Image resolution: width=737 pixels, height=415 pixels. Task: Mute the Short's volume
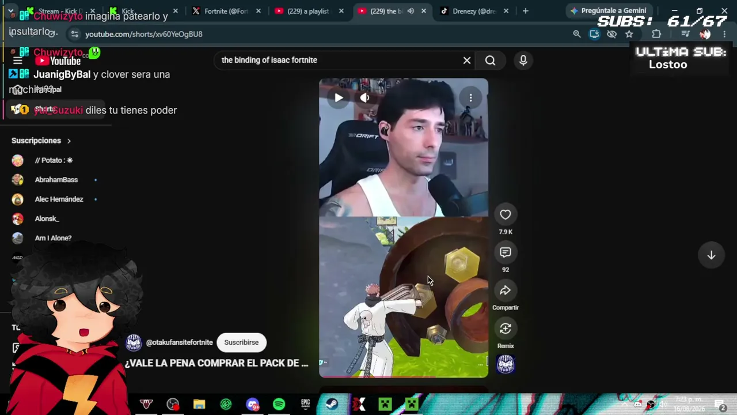[364, 98]
